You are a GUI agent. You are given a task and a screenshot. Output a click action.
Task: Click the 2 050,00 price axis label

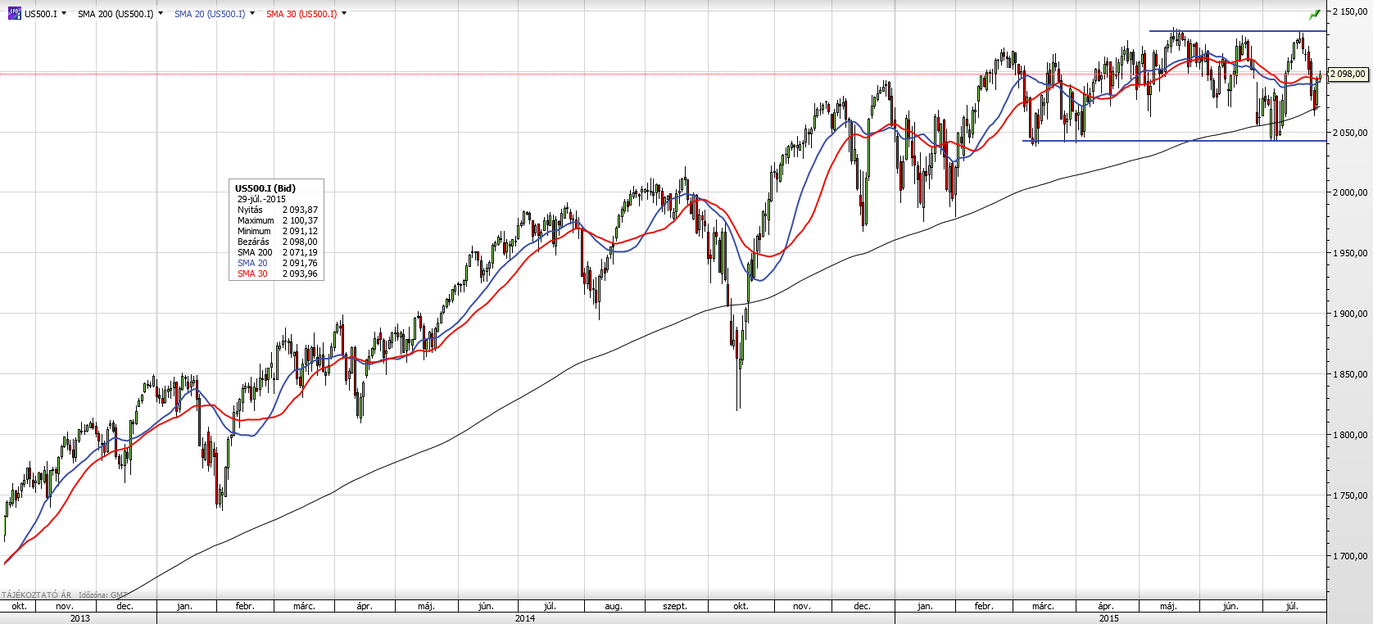[x=1350, y=133]
